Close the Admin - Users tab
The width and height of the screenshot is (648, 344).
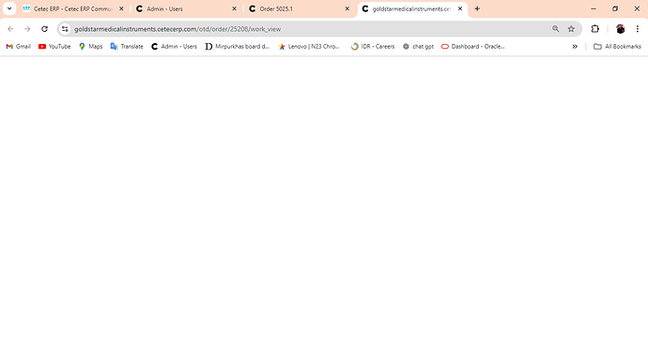tap(235, 8)
